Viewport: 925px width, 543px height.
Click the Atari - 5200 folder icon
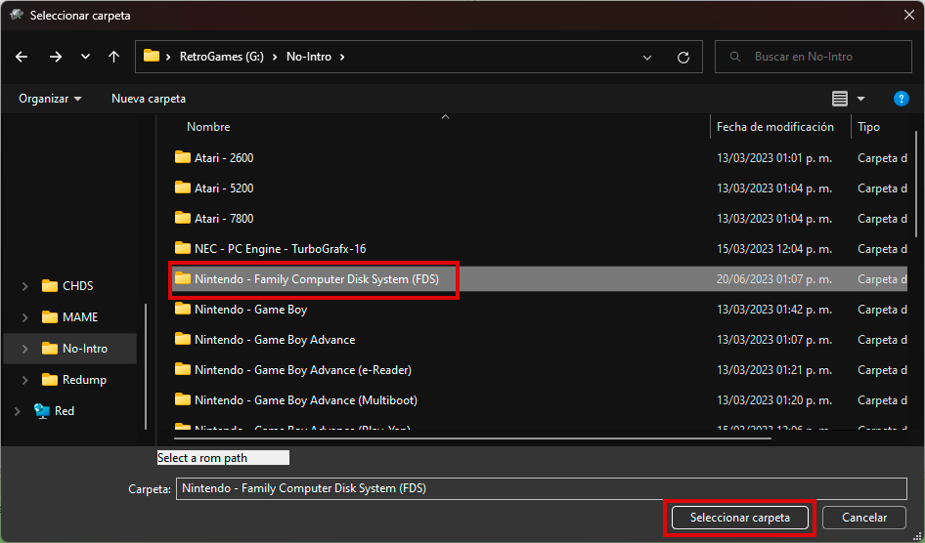(183, 188)
